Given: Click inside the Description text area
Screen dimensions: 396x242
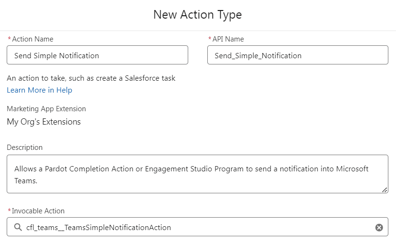Looking at the screenshot, I should click(197, 174).
